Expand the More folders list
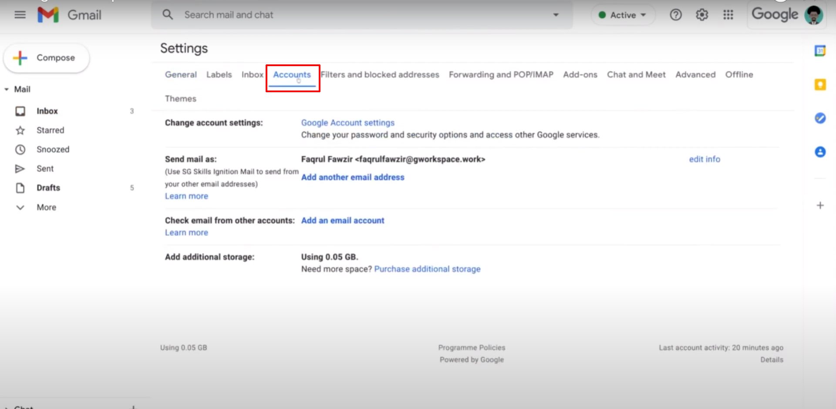 tap(20, 207)
